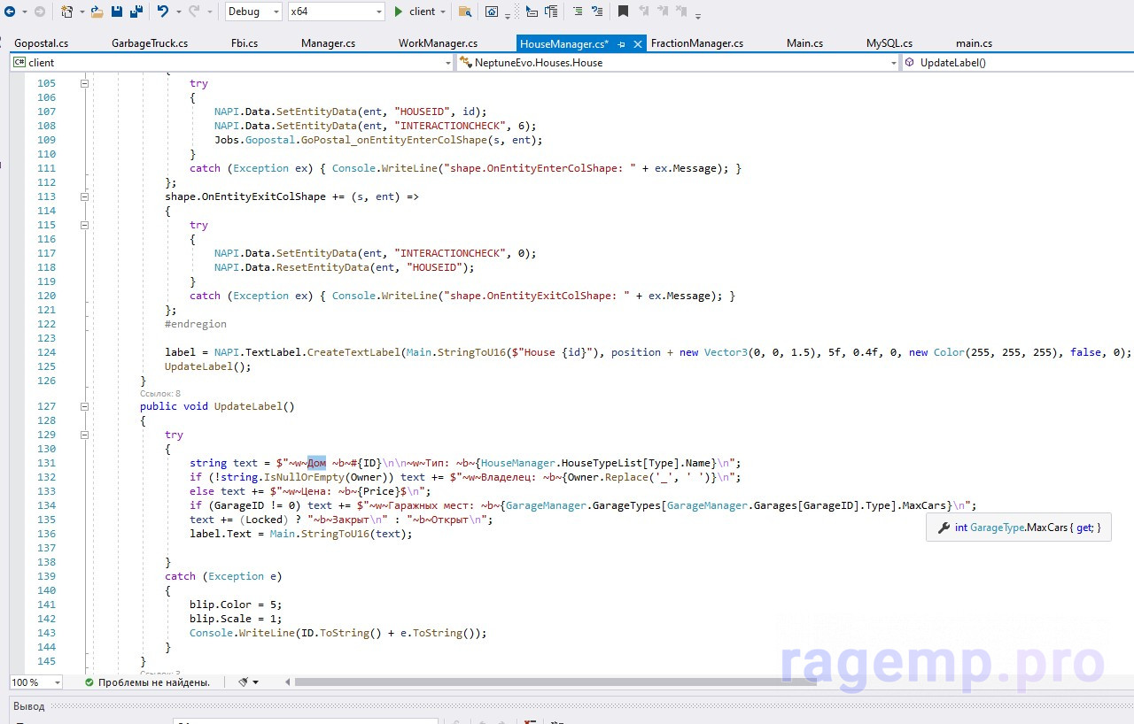The height and width of the screenshot is (724, 1134).
Task: Collapse the try block at line 129
Action: click(85, 435)
